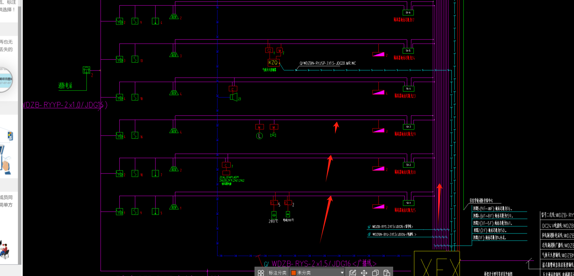Select the 回路4(6F~8F) loop text

(x=493, y=216)
